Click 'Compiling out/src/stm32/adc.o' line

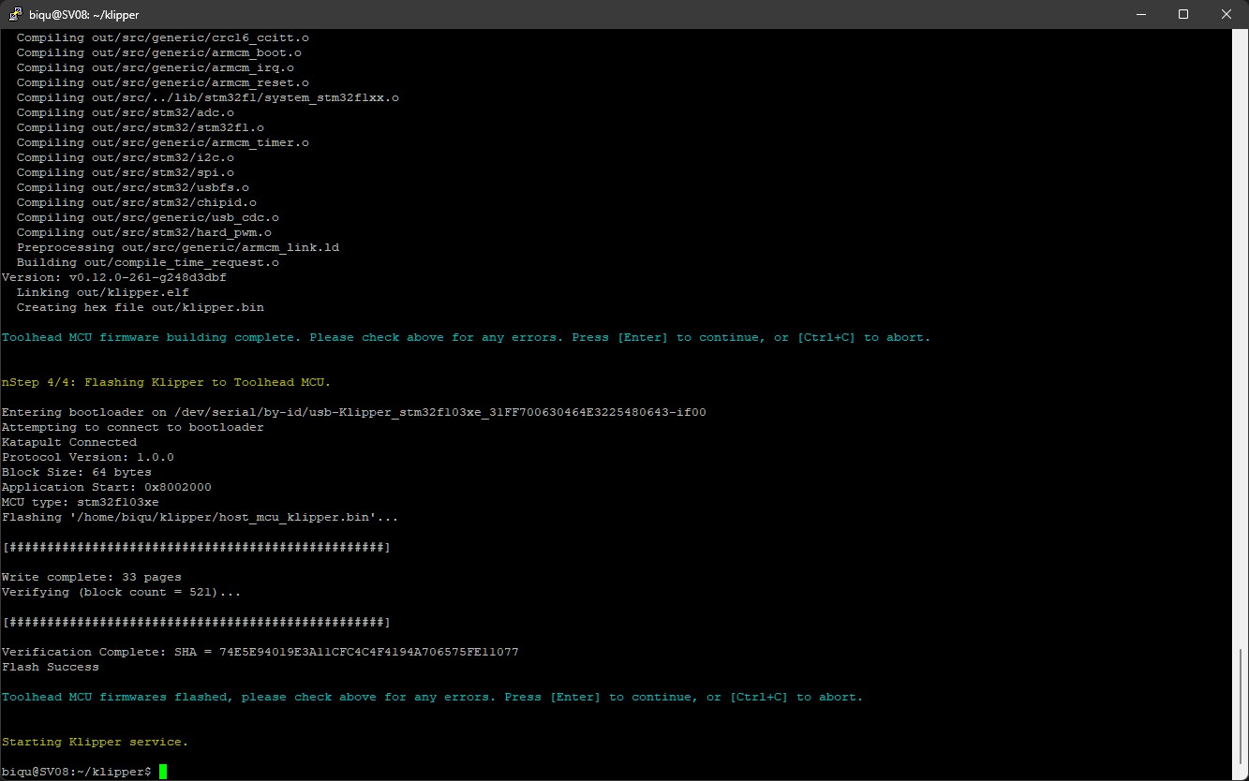[x=125, y=112]
